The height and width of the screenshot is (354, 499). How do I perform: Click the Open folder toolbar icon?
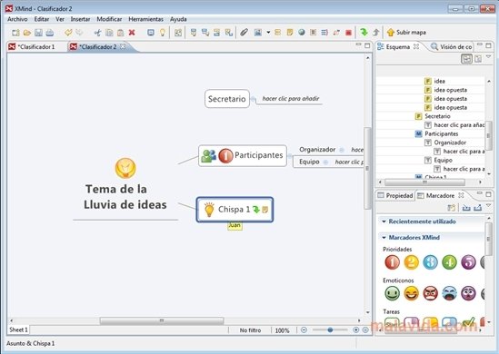coord(27,33)
